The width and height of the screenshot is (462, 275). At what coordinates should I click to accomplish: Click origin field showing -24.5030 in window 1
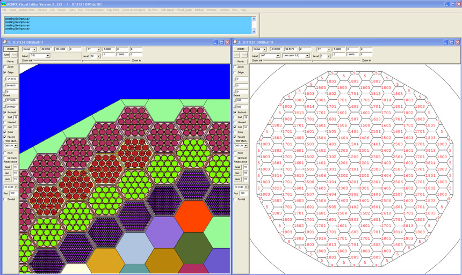[12, 79]
